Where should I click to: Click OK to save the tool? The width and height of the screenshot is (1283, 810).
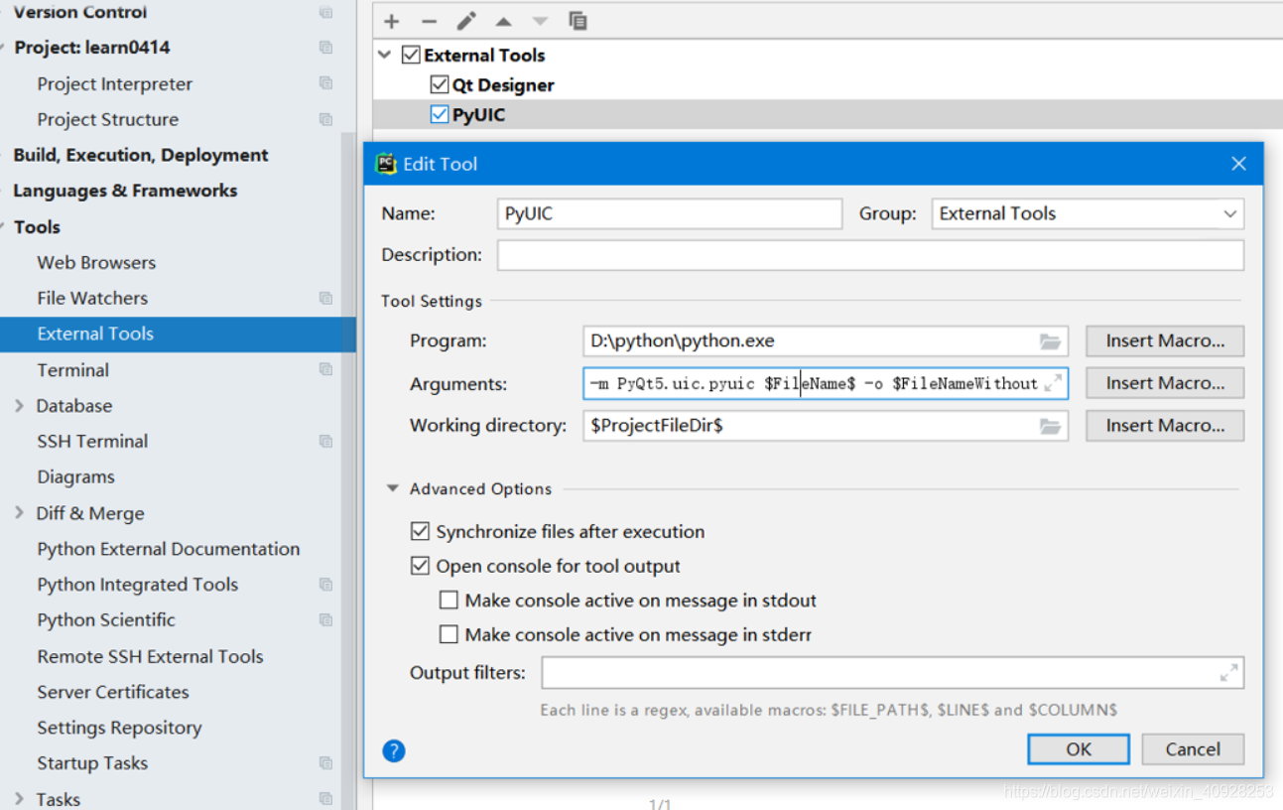tap(1079, 749)
